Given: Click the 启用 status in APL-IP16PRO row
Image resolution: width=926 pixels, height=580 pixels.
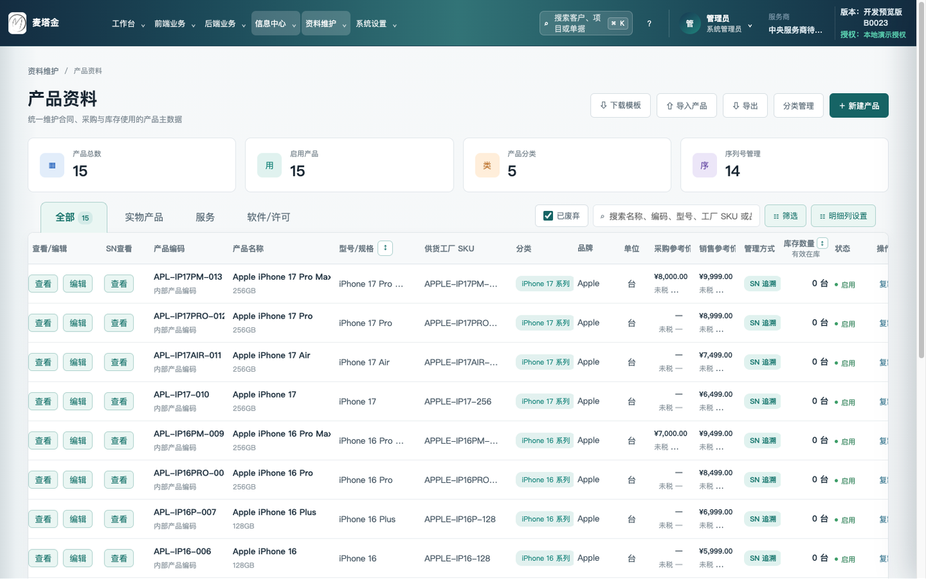Looking at the screenshot, I should click(x=845, y=481).
